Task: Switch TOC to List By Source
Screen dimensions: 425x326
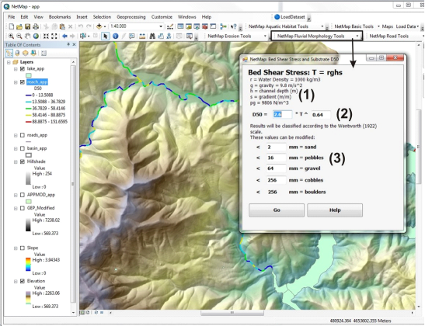Action: coord(17,53)
